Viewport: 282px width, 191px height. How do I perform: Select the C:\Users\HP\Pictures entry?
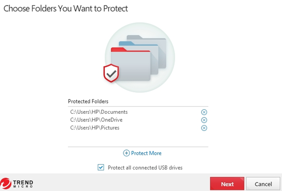click(x=95, y=128)
